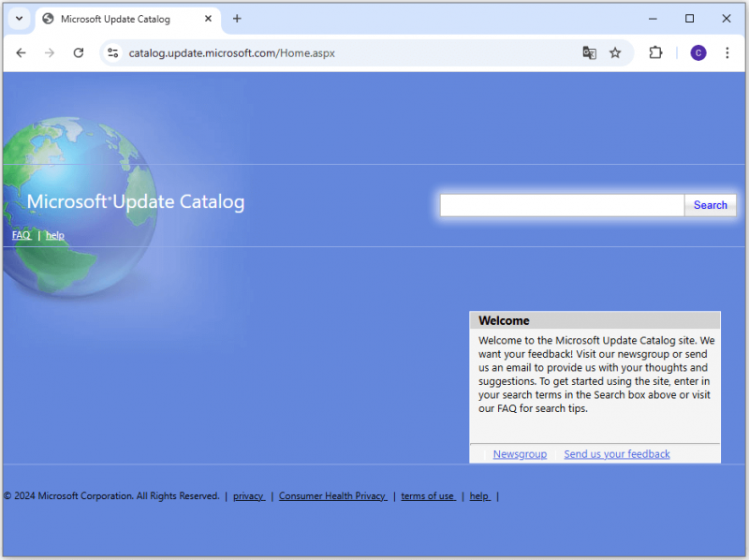749x560 pixels.
Task: Open Consumer Health Privacy link
Action: click(x=333, y=496)
